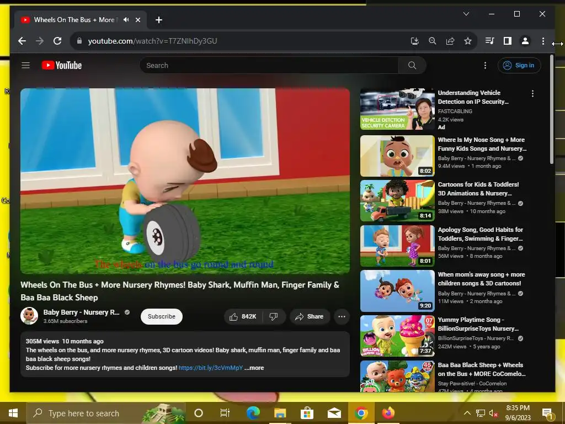Viewport: 565px width, 424px height.
Task: Click the video player area
Action: click(185, 181)
